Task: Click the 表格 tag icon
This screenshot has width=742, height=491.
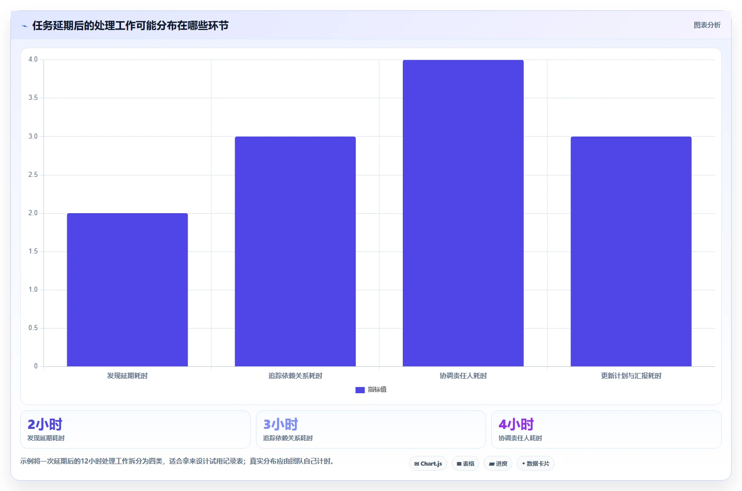Action: pyautogui.click(x=459, y=464)
